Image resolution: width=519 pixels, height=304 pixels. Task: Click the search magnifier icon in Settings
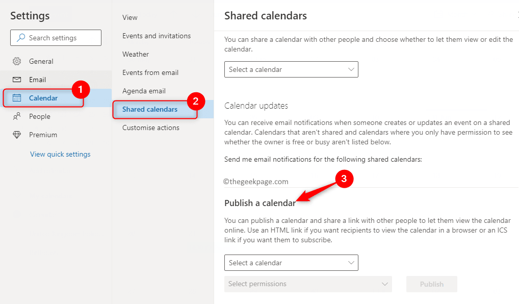click(20, 38)
